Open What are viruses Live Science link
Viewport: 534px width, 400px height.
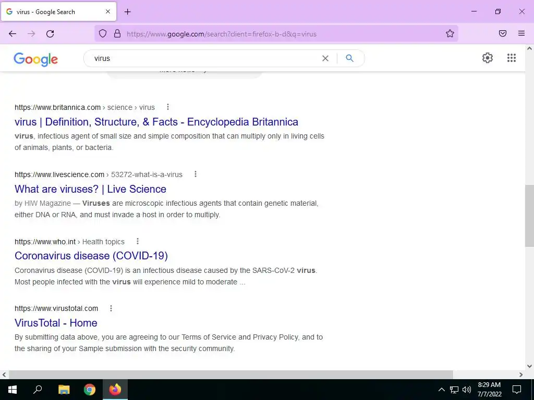pos(90,189)
